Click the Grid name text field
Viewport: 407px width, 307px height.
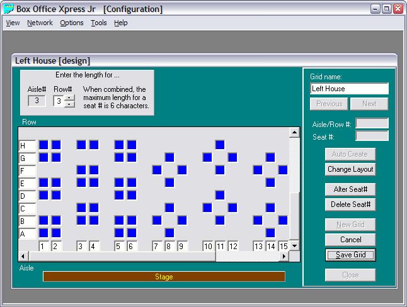[349, 89]
